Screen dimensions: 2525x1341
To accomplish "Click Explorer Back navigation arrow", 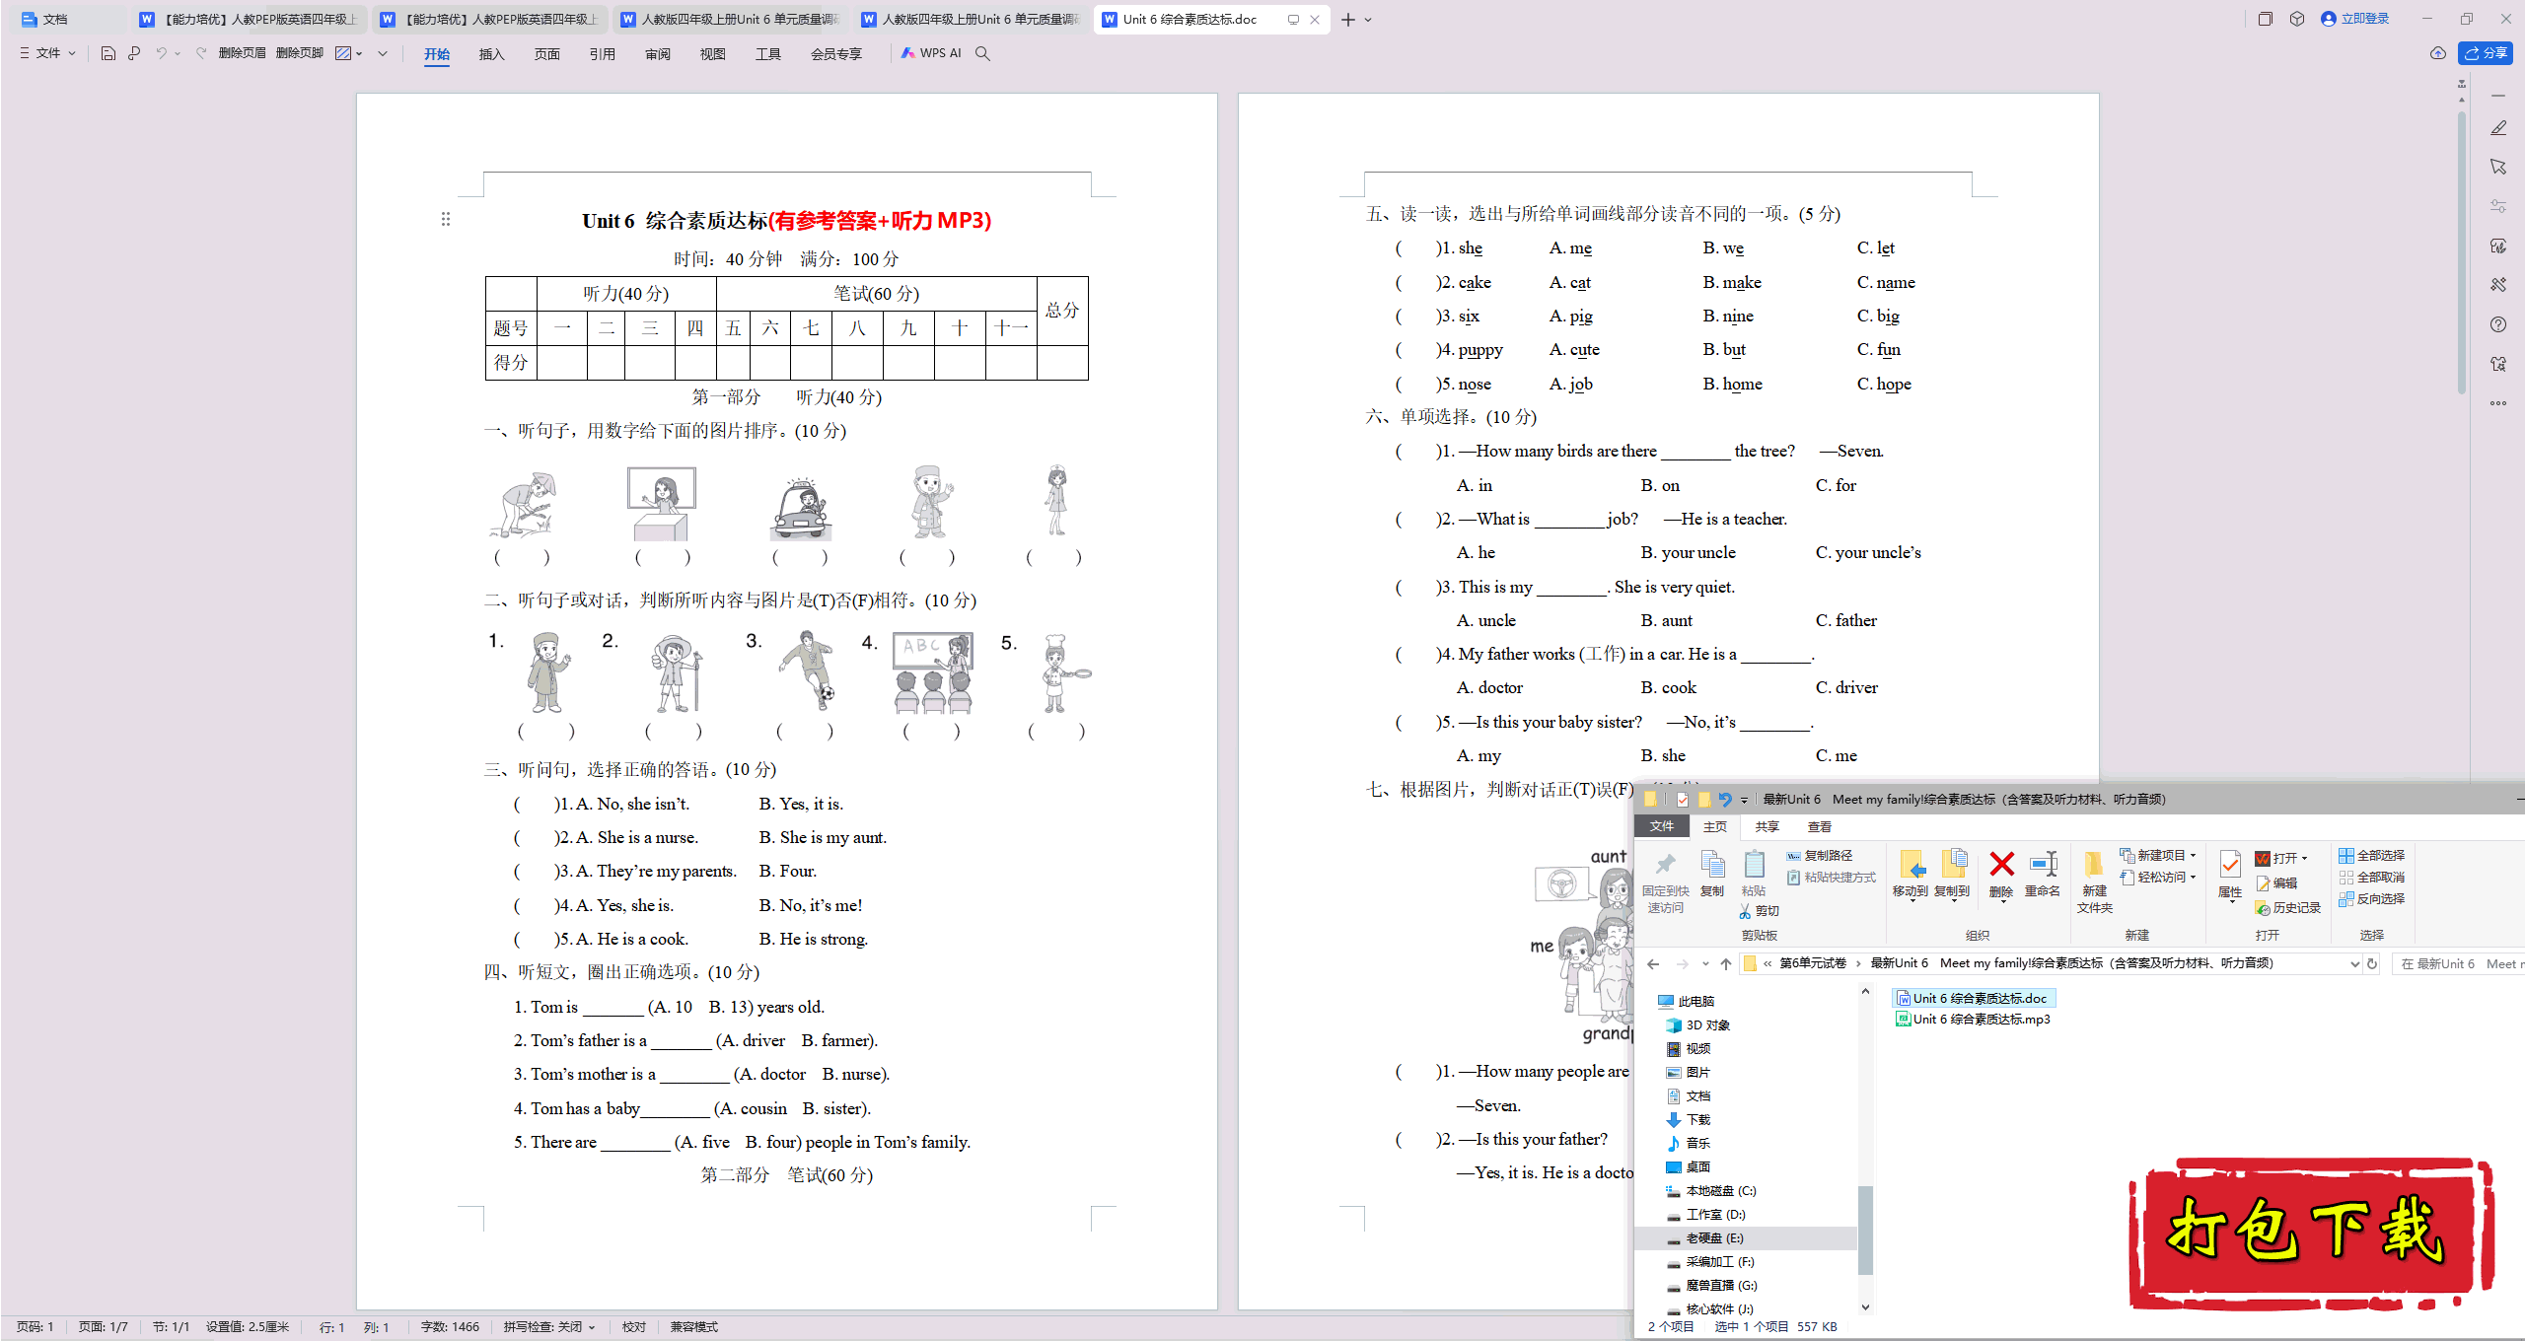I will pos(1654,964).
